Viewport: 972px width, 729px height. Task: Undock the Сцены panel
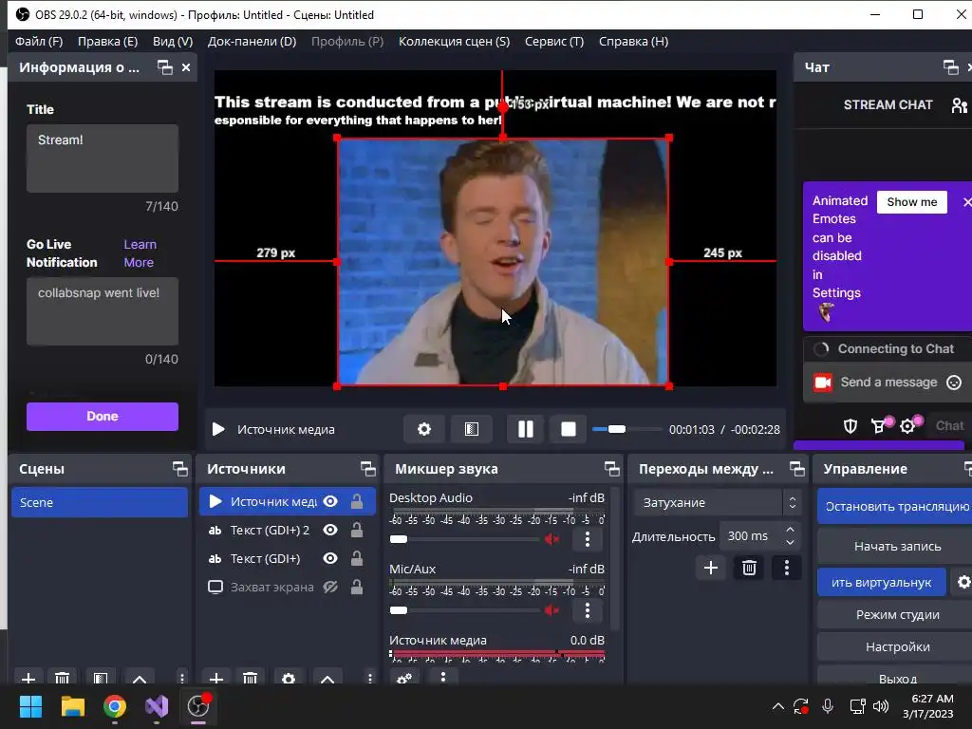pyautogui.click(x=179, y=469)
